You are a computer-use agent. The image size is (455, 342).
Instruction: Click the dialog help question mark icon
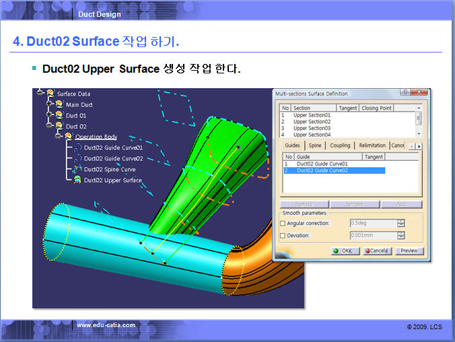pyautogui.click(x=405, y=92)
